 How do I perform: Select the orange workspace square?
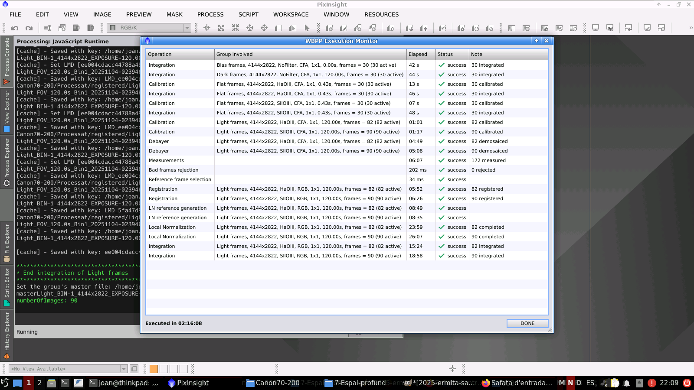click(154, 369)
